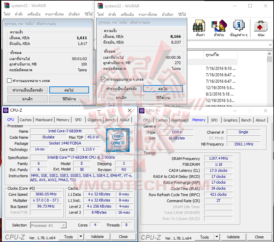Image resolution: width=274 pixels, height=242 pixels.
Task: Select Bench tab in left CPU-Z
Action: pyautogui.click(x=110, y=120)
